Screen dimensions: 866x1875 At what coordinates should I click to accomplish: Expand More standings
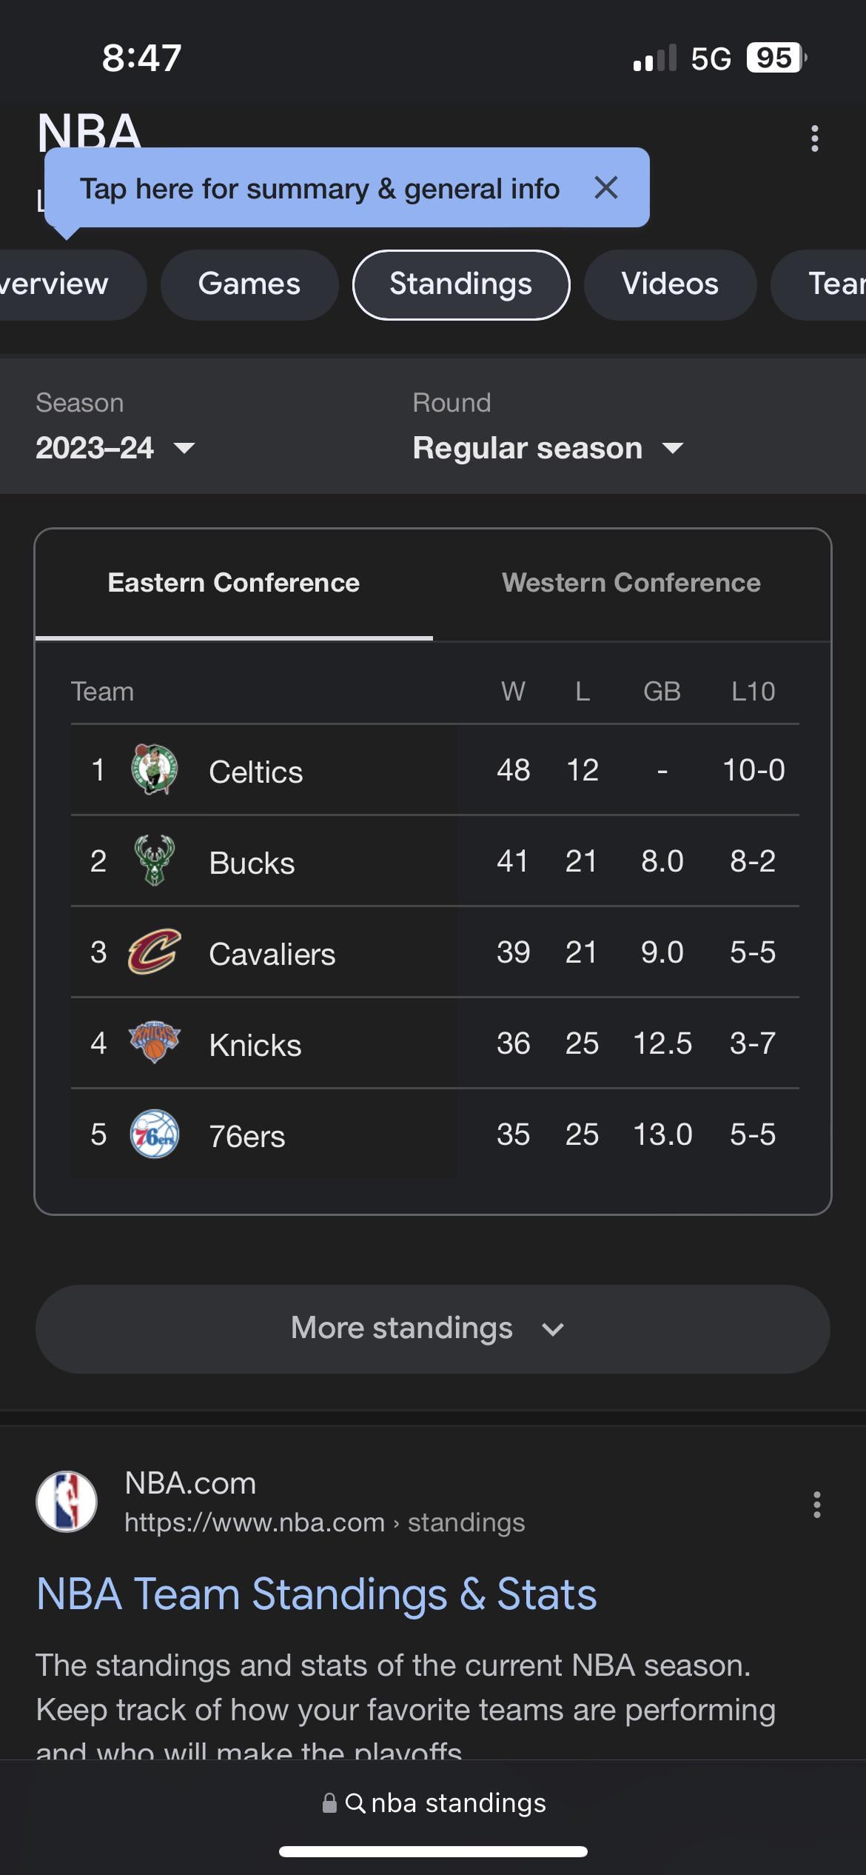(x=432, y=1328)
